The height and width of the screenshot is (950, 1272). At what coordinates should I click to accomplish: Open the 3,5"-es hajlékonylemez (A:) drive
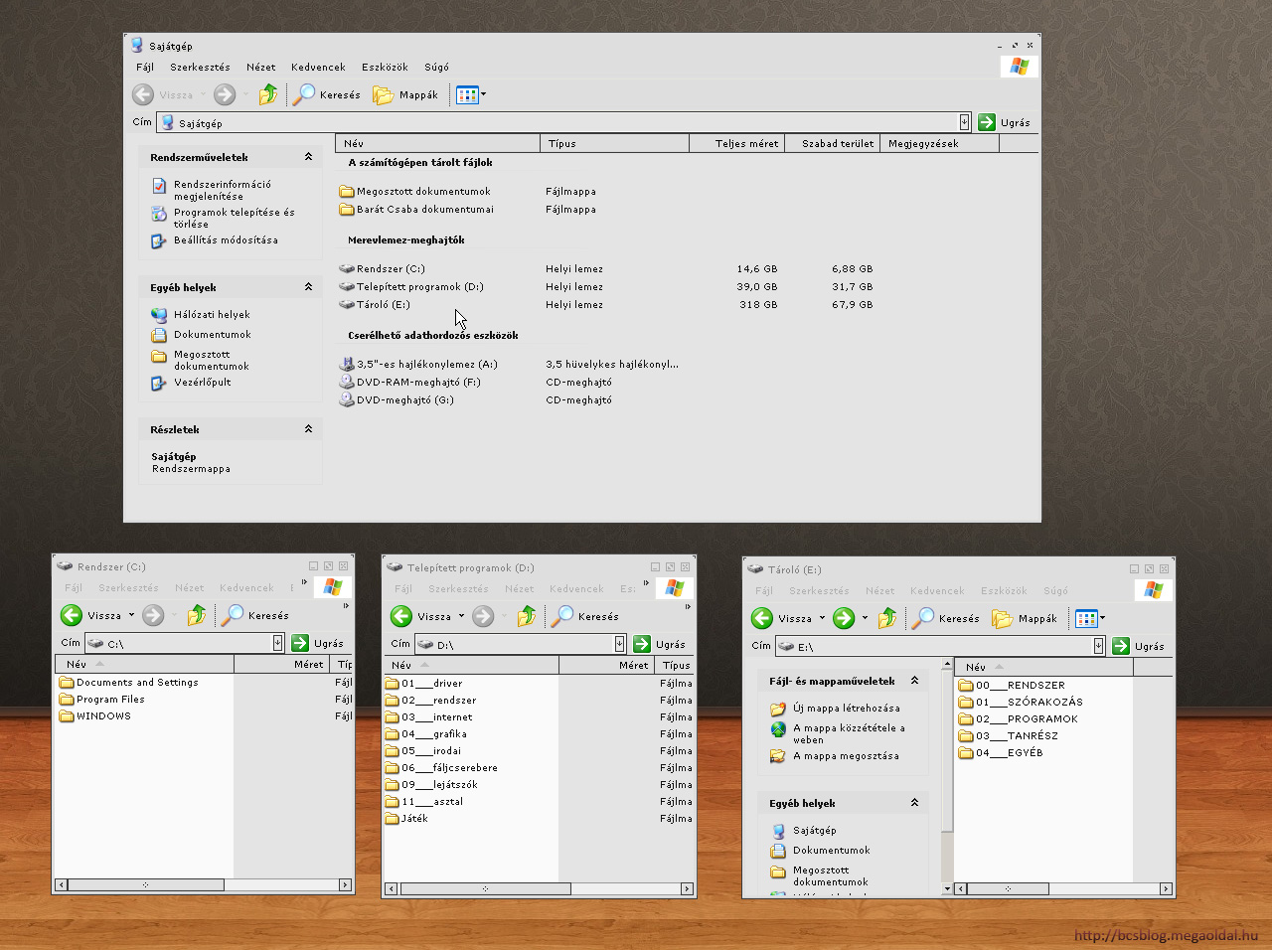[426, 364]
